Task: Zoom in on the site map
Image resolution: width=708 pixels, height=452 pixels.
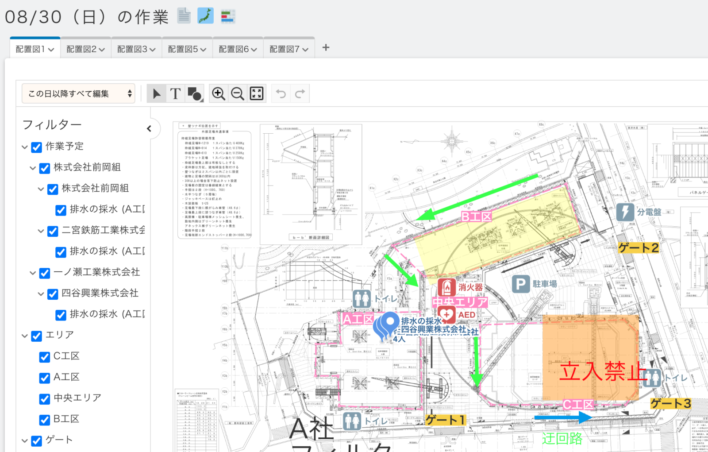Action: pos(218,94)
